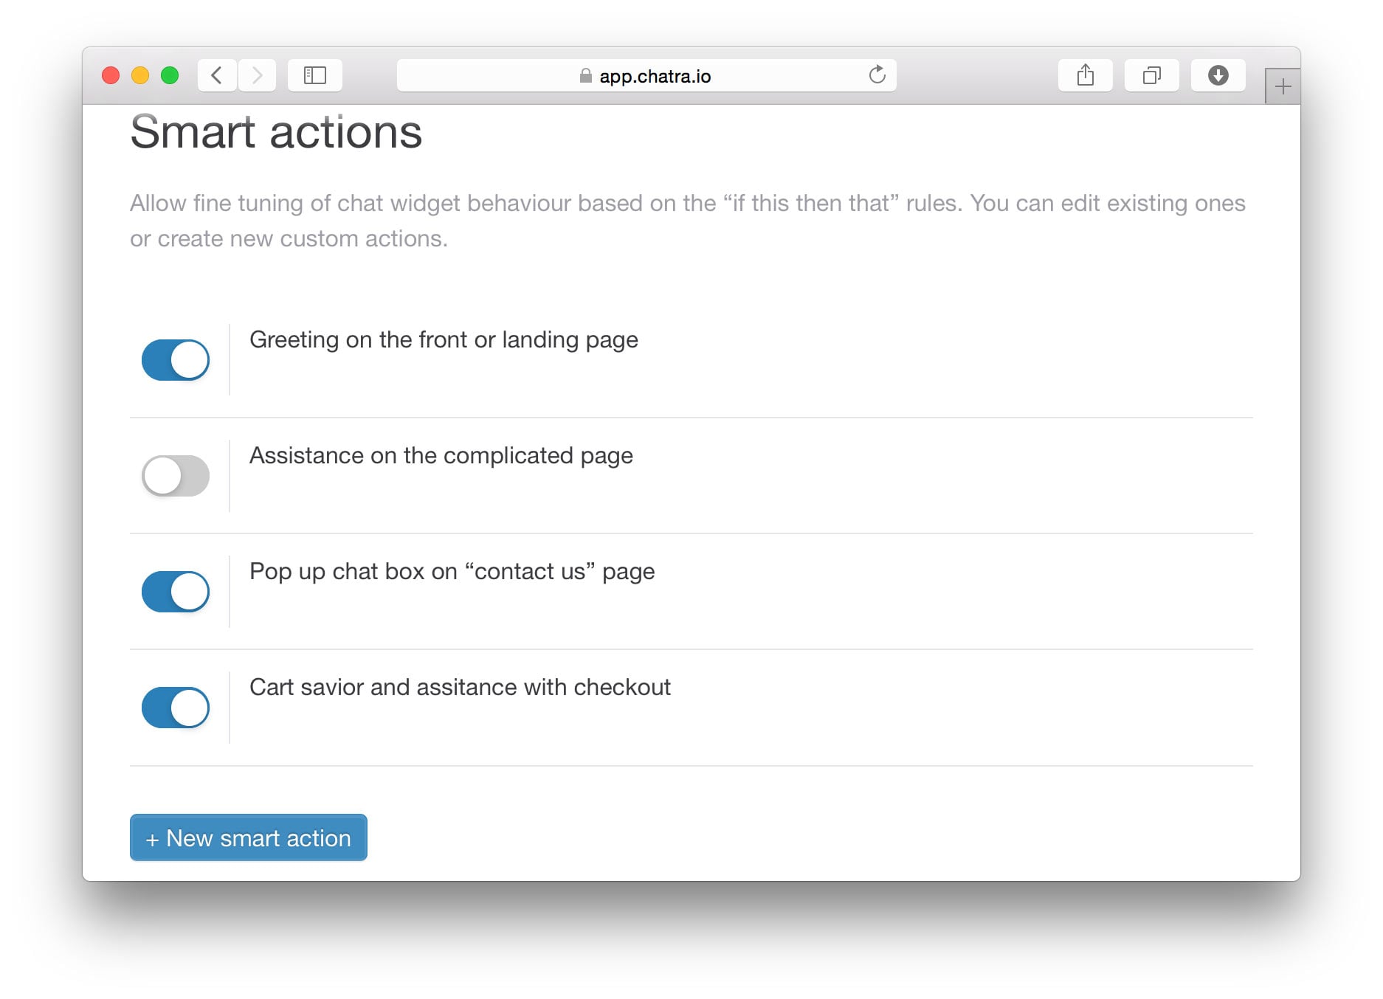This screenshot has width=1383, height=999.
Task: Turn off contact us pop-up toggle
Action: pos(176,592)
